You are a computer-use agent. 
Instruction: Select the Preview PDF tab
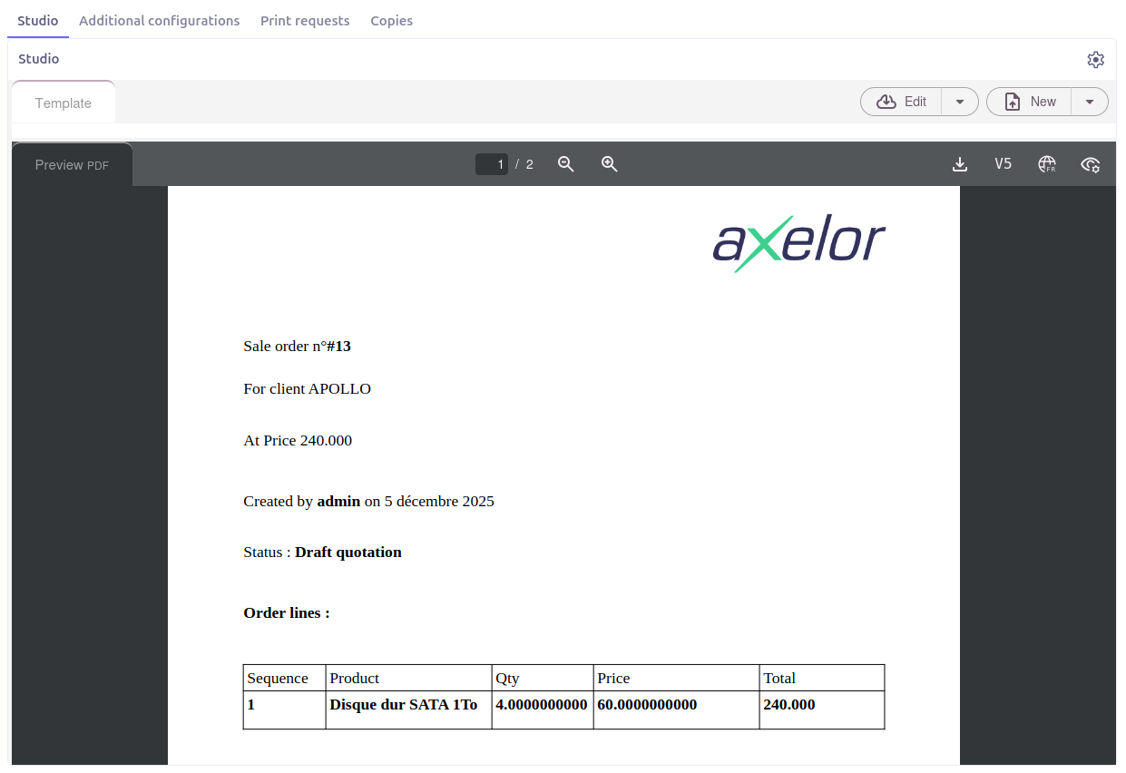[x=72, y=165]
